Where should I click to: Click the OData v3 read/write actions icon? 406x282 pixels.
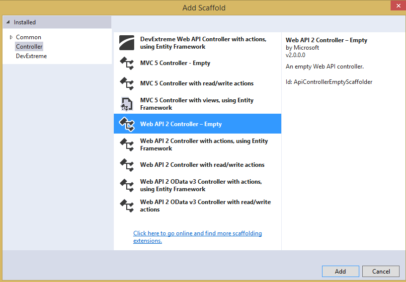coord(127,206)
